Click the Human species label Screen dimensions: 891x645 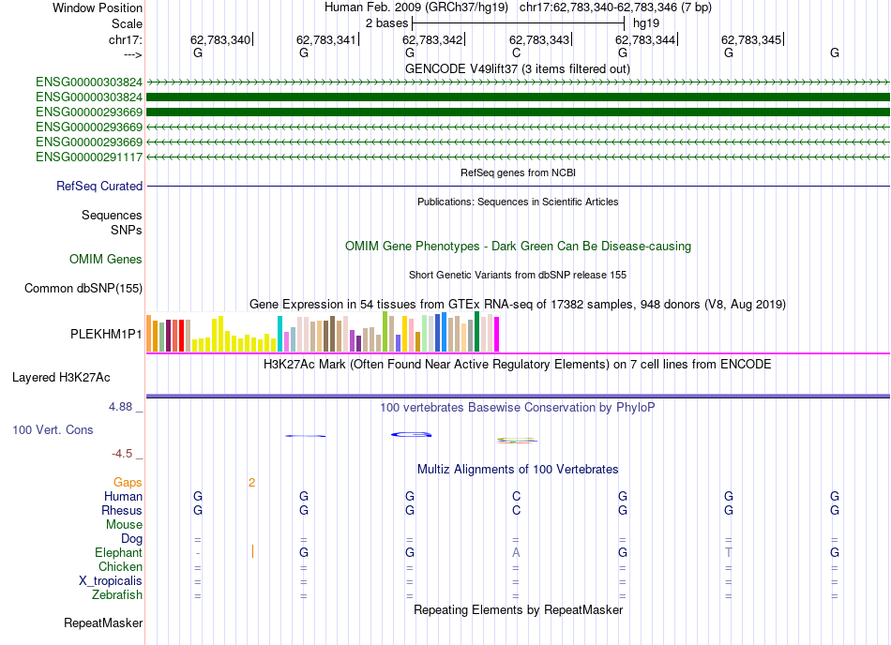123,496
